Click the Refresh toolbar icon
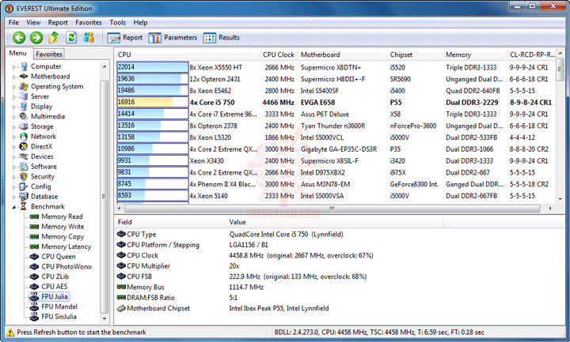The image size is (570, 342). (71, 37)
